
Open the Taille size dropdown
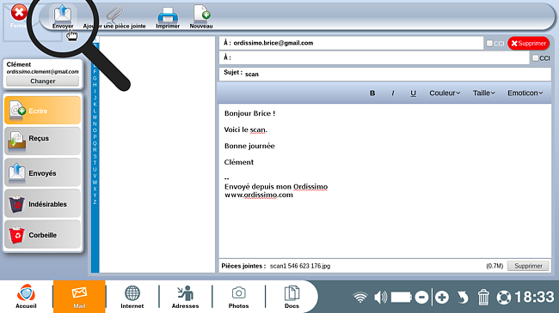click(484, 93)
